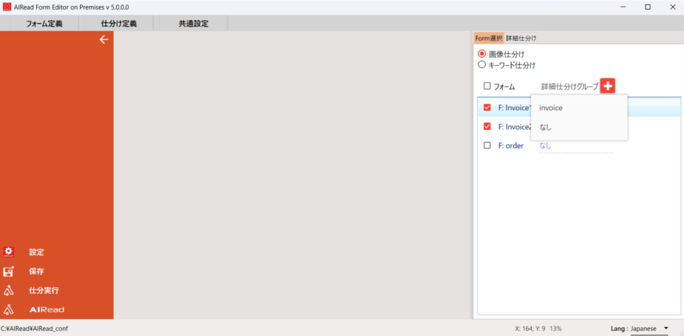Open the 仕分け定義 tab
684x336 pixels.
(119, 24)
